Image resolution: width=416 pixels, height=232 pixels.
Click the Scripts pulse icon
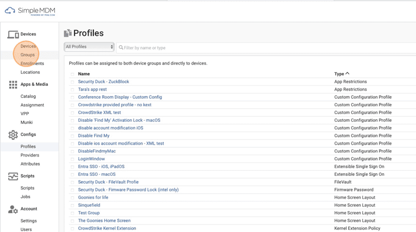tap(13, 176)
